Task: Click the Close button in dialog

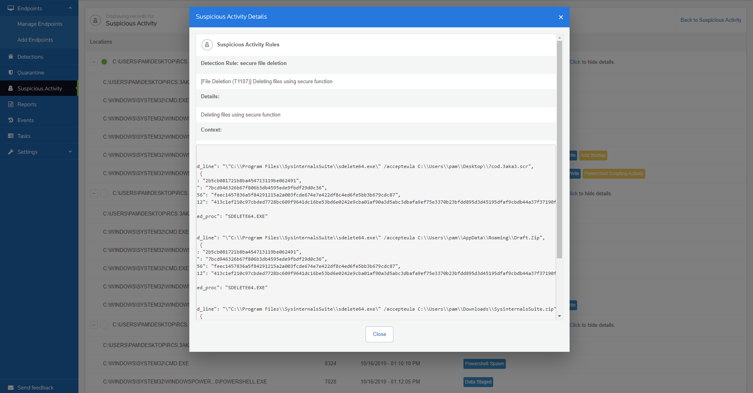Action: [x=379, y=334]
